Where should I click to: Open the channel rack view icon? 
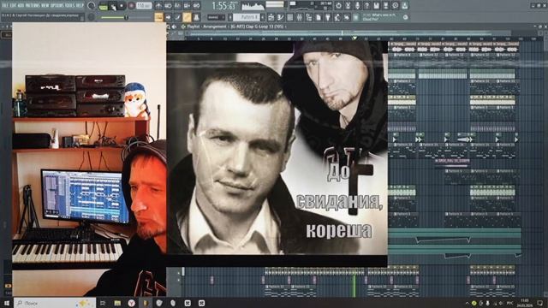pos(290,17)
